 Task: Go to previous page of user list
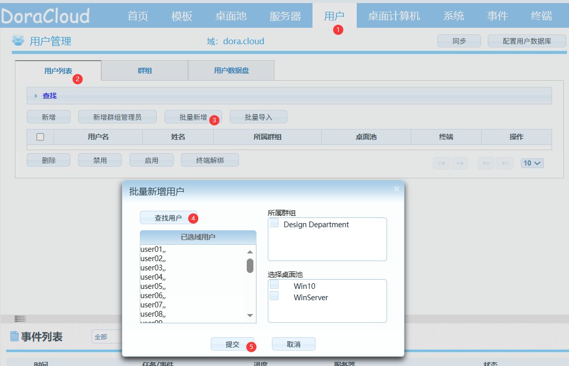pyautogui.click(x=460, y=163)
